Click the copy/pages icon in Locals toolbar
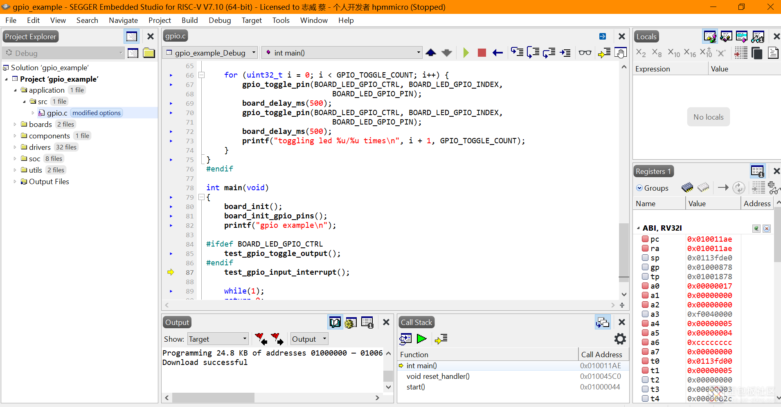The height and width of the screenshot is (407, 781). [x=757, y=53]
